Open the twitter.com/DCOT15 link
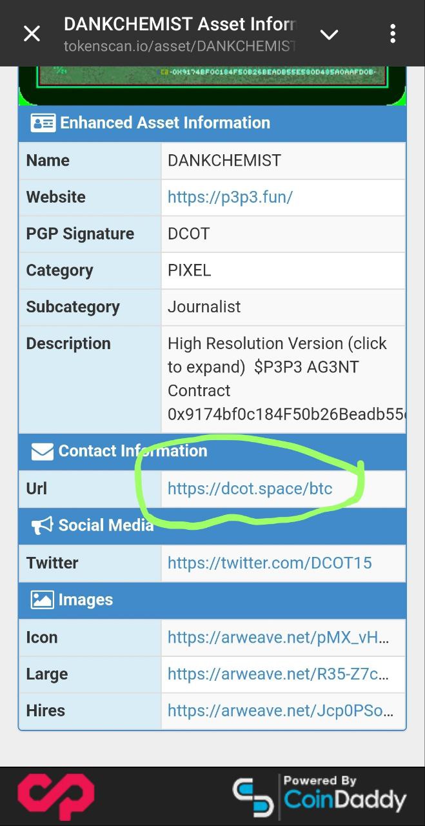425x826 pixels. [x=270, y=563]
